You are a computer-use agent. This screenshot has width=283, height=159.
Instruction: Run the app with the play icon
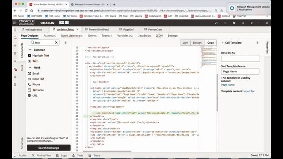pos(252,23)
